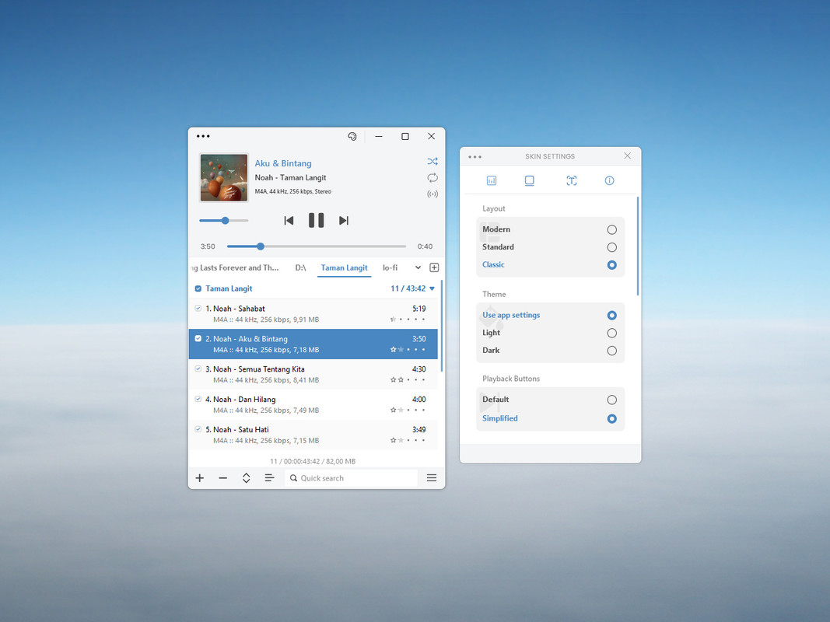Switch to the visualization settings tab icon
The width and height of the screenshot is (830, 622).
pos(491,181)
